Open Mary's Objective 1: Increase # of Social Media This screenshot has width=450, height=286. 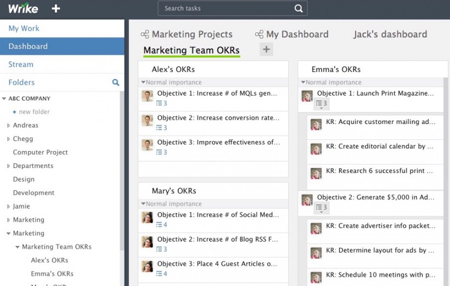click(x=218, y=215)
